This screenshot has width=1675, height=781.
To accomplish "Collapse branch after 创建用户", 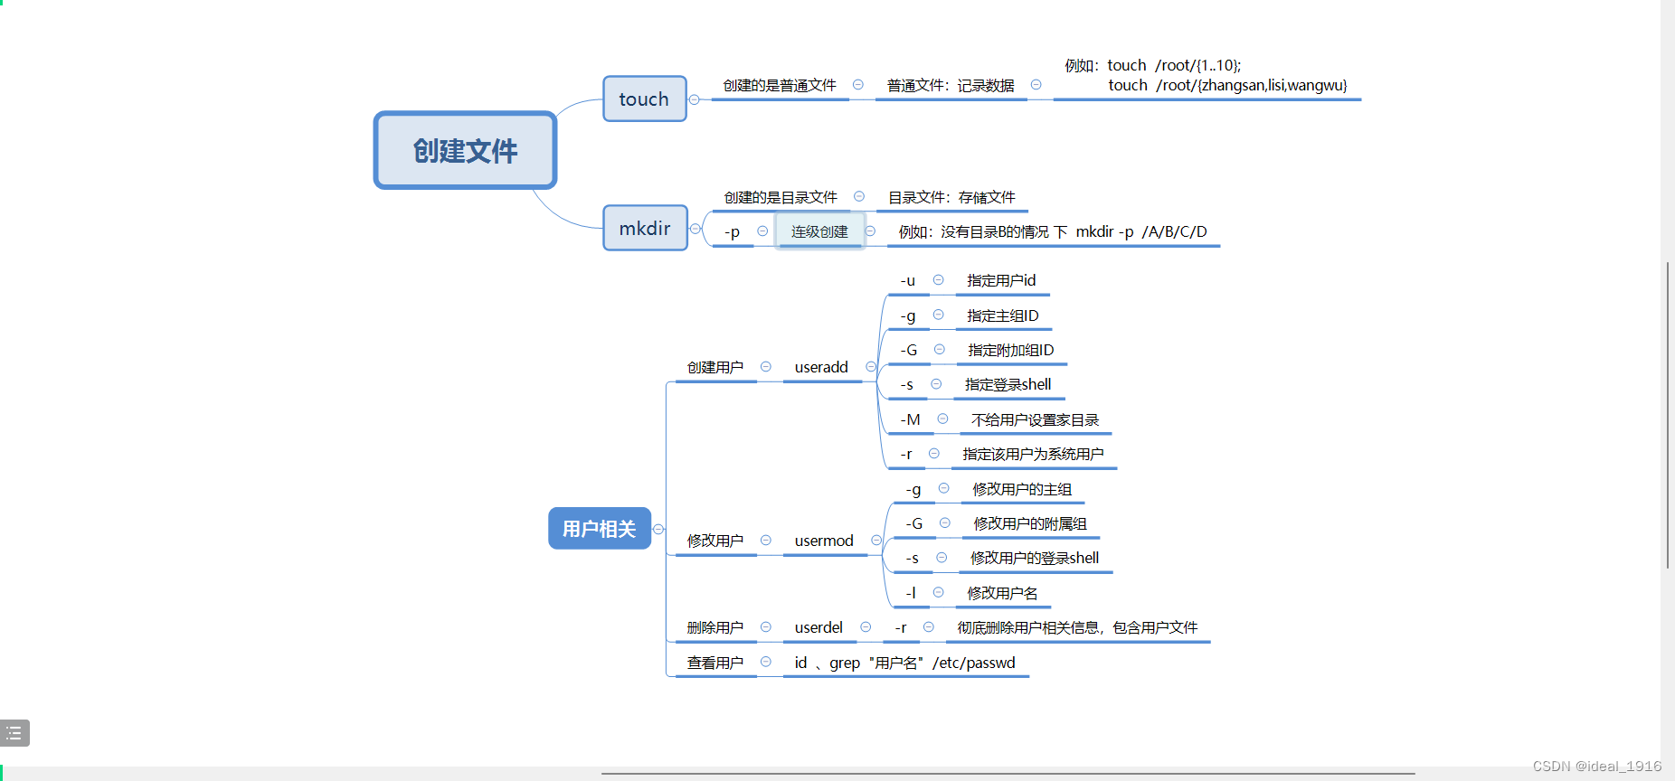I will pyautogui.click(x=766, y=366).
